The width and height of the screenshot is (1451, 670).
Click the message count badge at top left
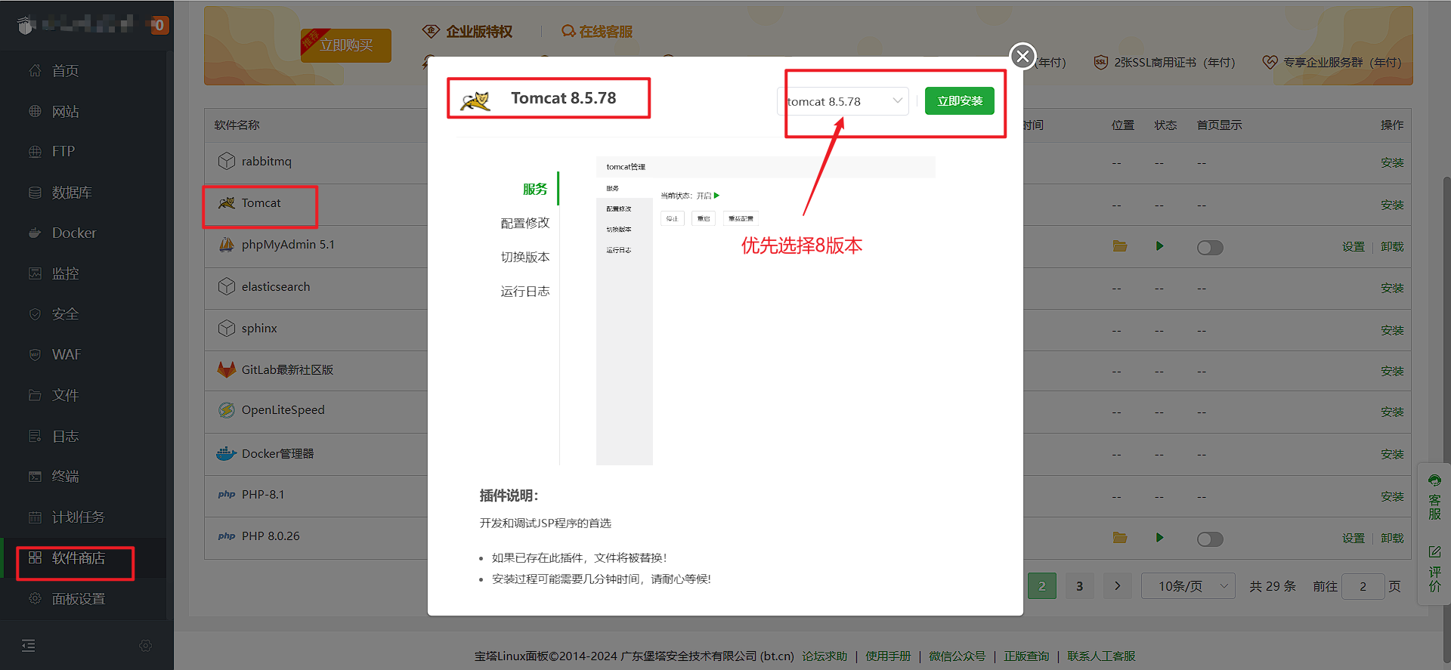click(159, 25)
